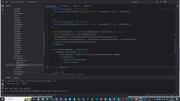This screenshot has height=101, width=180.
Task: Click the TypeScript version status widget
Action: (x=150, y=95)
